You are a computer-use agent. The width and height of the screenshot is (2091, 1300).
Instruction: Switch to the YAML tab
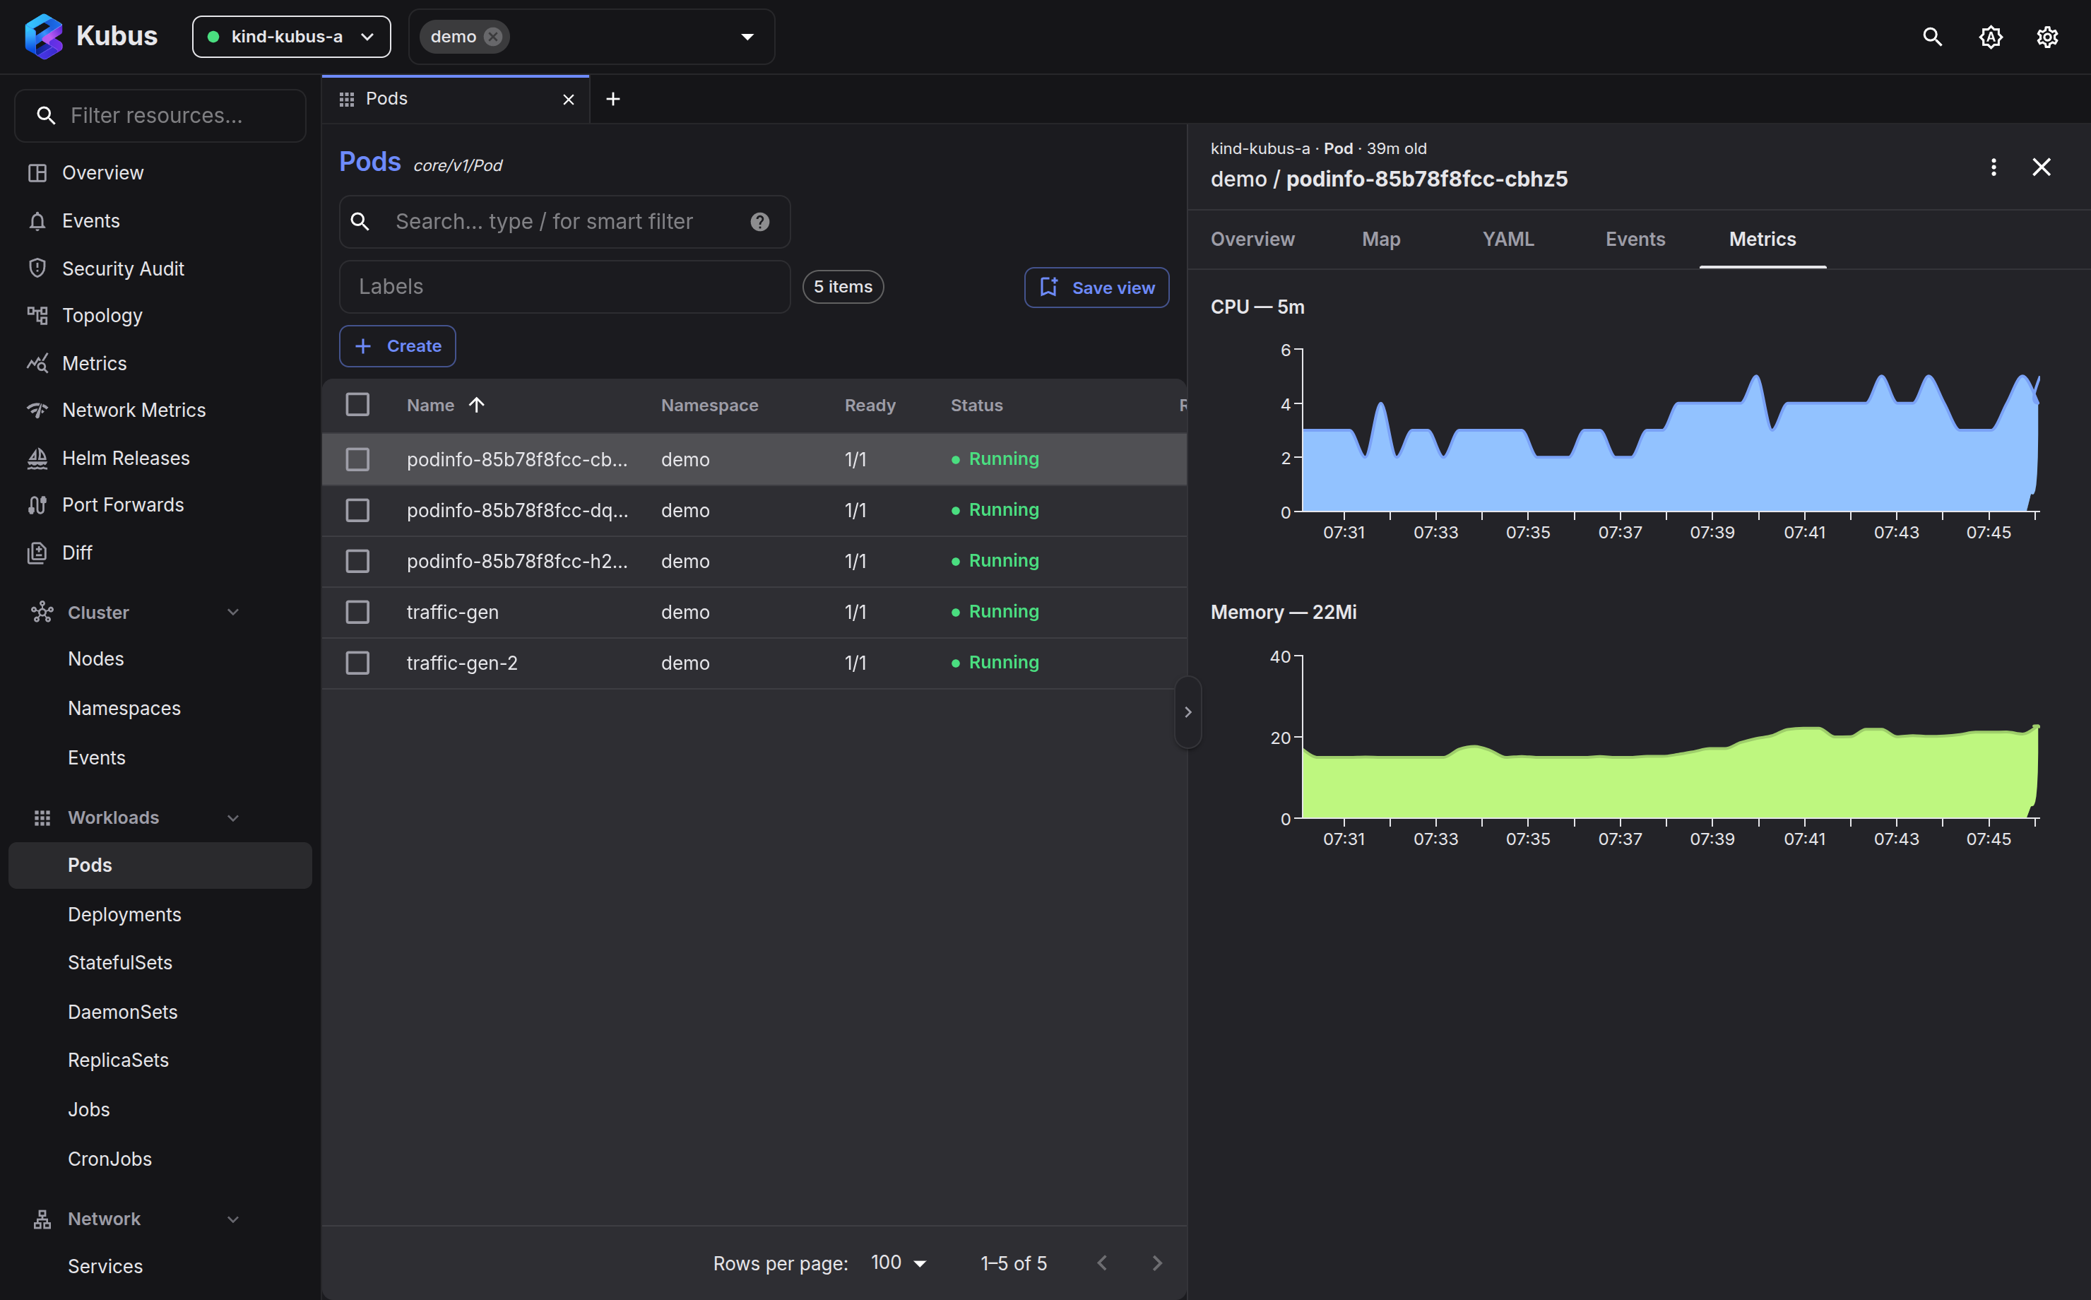tap(1507, 239)
